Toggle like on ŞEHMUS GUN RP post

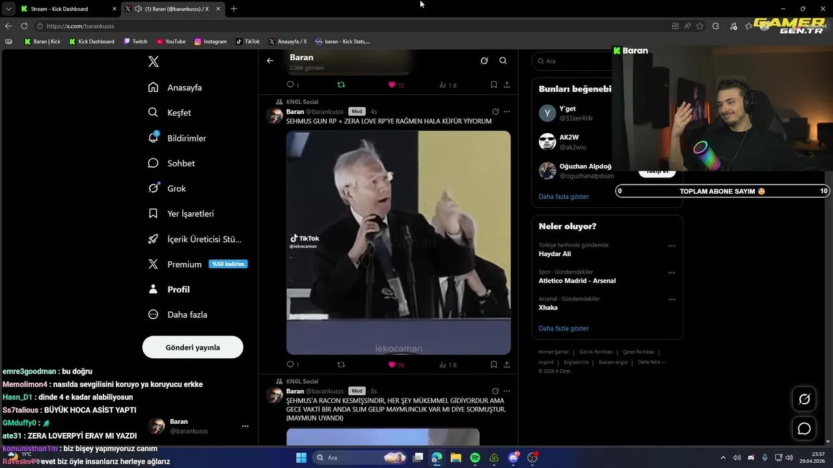point(392,365)
